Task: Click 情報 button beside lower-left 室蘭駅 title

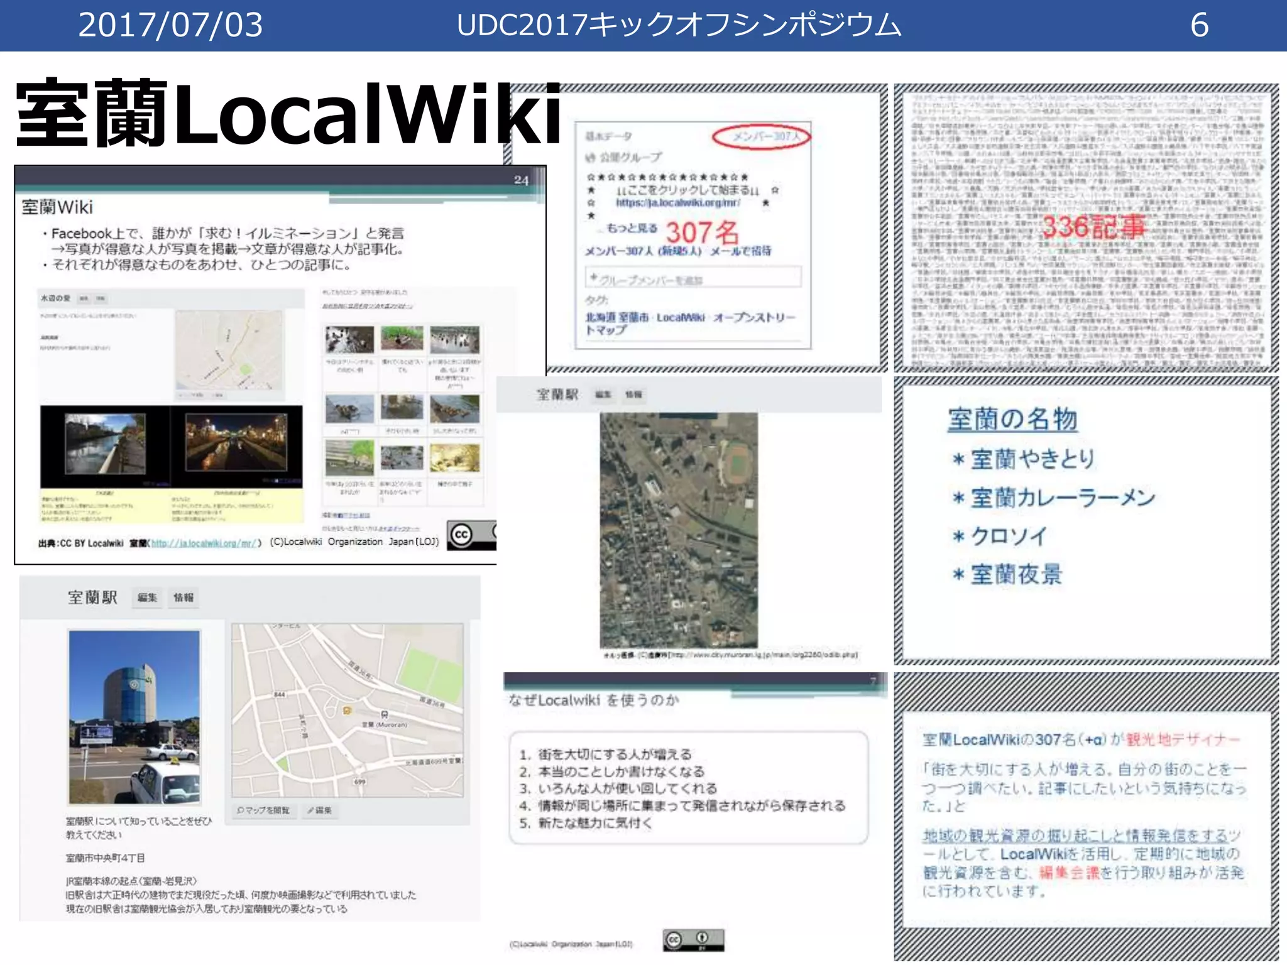Action: pyautogui.click(x=183, y=597)
